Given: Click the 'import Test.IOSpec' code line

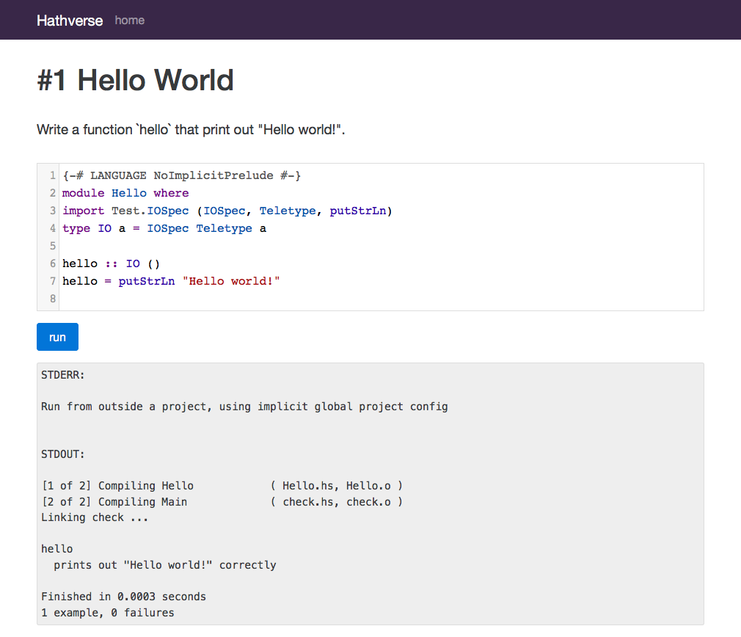Looking at the screenshot, I should click(x=227, y=211).
